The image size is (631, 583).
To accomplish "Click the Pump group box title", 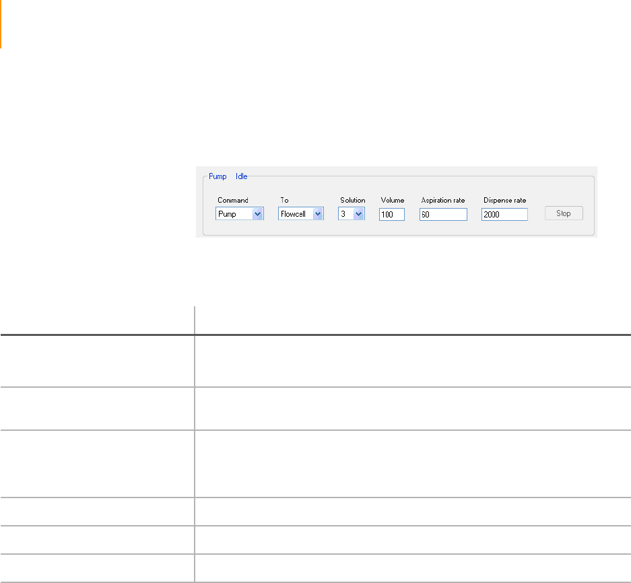I will pyautogui.click(x=218, y=176).
